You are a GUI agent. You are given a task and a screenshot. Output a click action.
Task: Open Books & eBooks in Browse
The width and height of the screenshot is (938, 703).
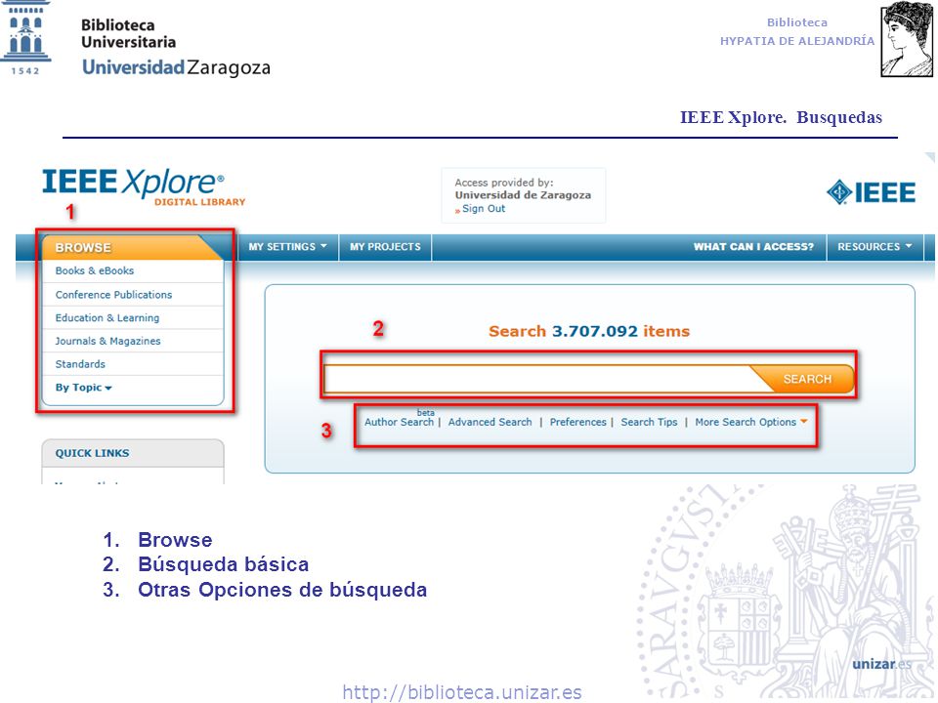click(x=95, y=270)
